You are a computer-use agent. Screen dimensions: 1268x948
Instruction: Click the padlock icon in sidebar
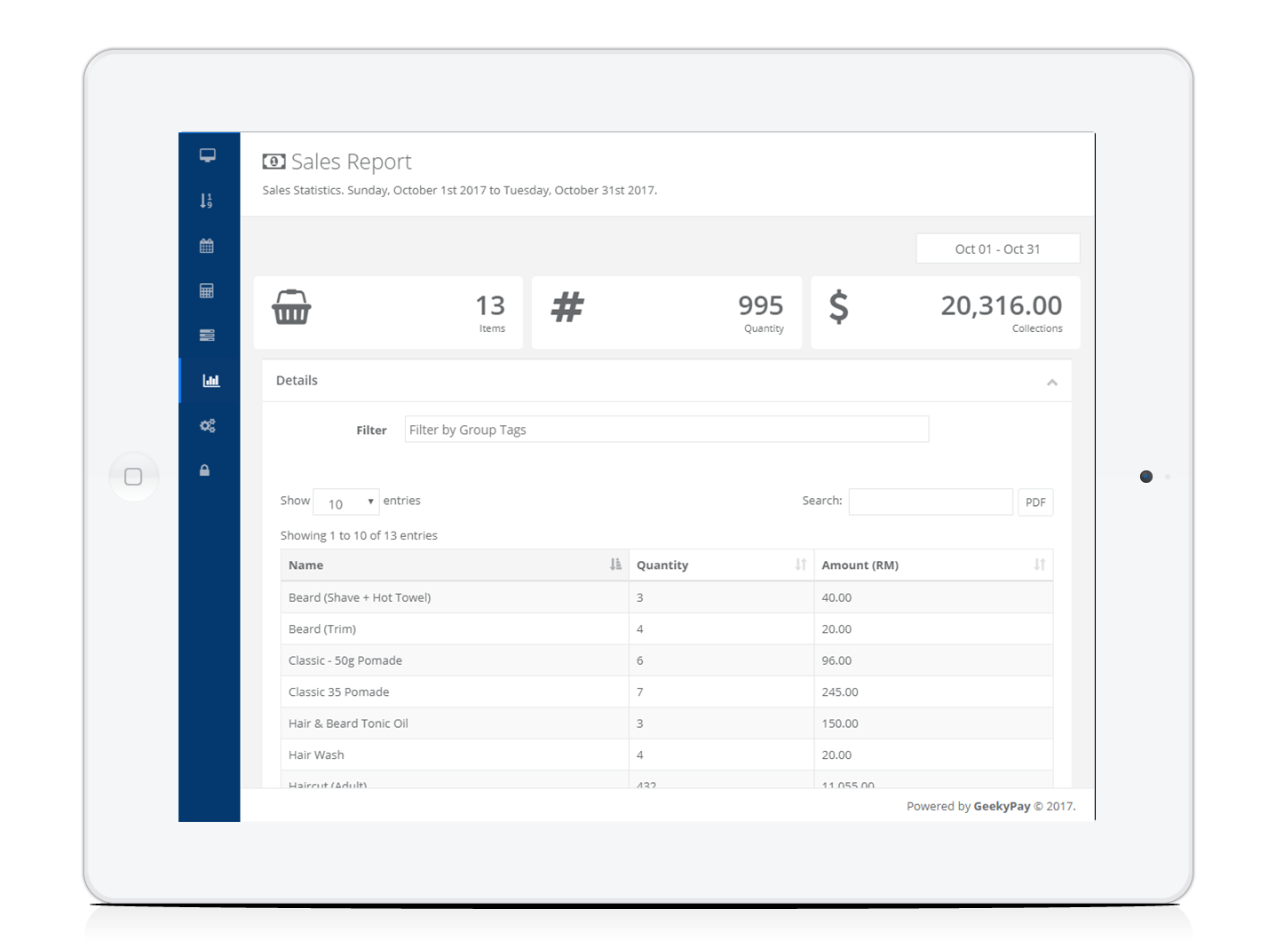coord(205,470)
